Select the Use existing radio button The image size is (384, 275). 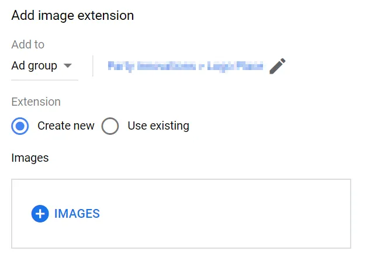pyautogui.click(x=110, y=126)
